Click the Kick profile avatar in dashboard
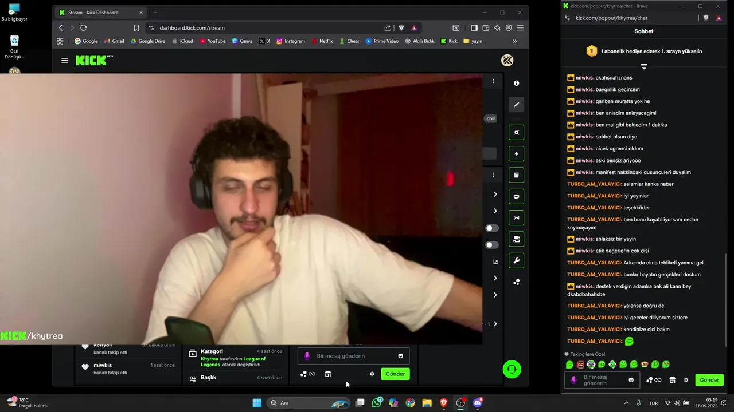Screen dimensions: 734x412 tap(507, 61)
